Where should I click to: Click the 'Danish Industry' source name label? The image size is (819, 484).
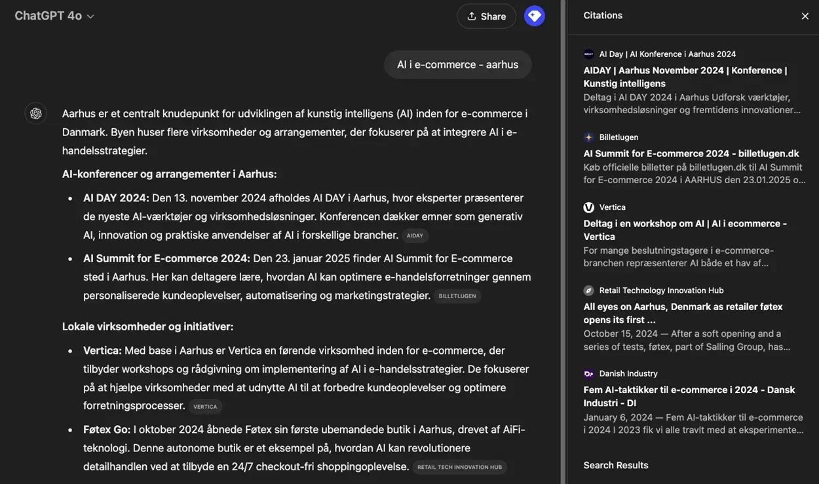[x=628, y=373]
